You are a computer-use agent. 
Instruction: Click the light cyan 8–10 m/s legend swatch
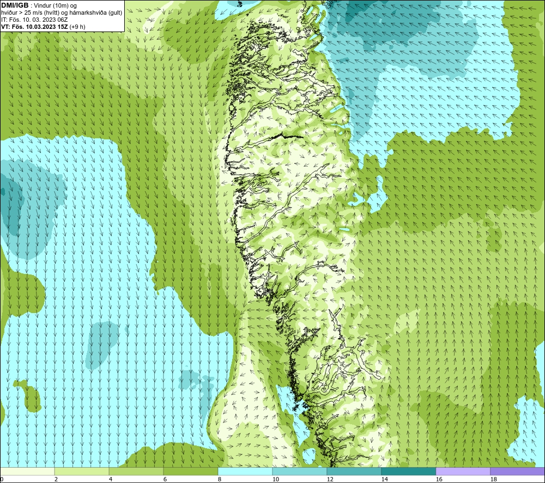[x=245, y=471]
